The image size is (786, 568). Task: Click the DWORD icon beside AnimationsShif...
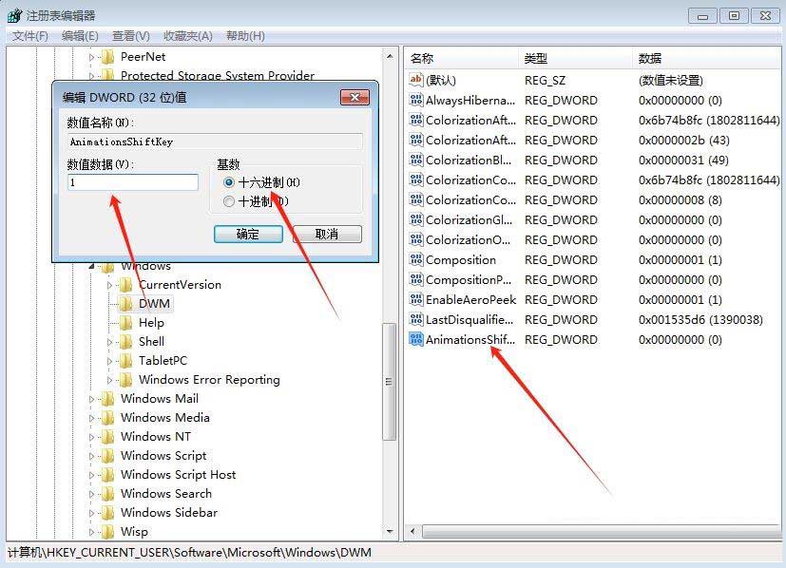tap(416, 340)
